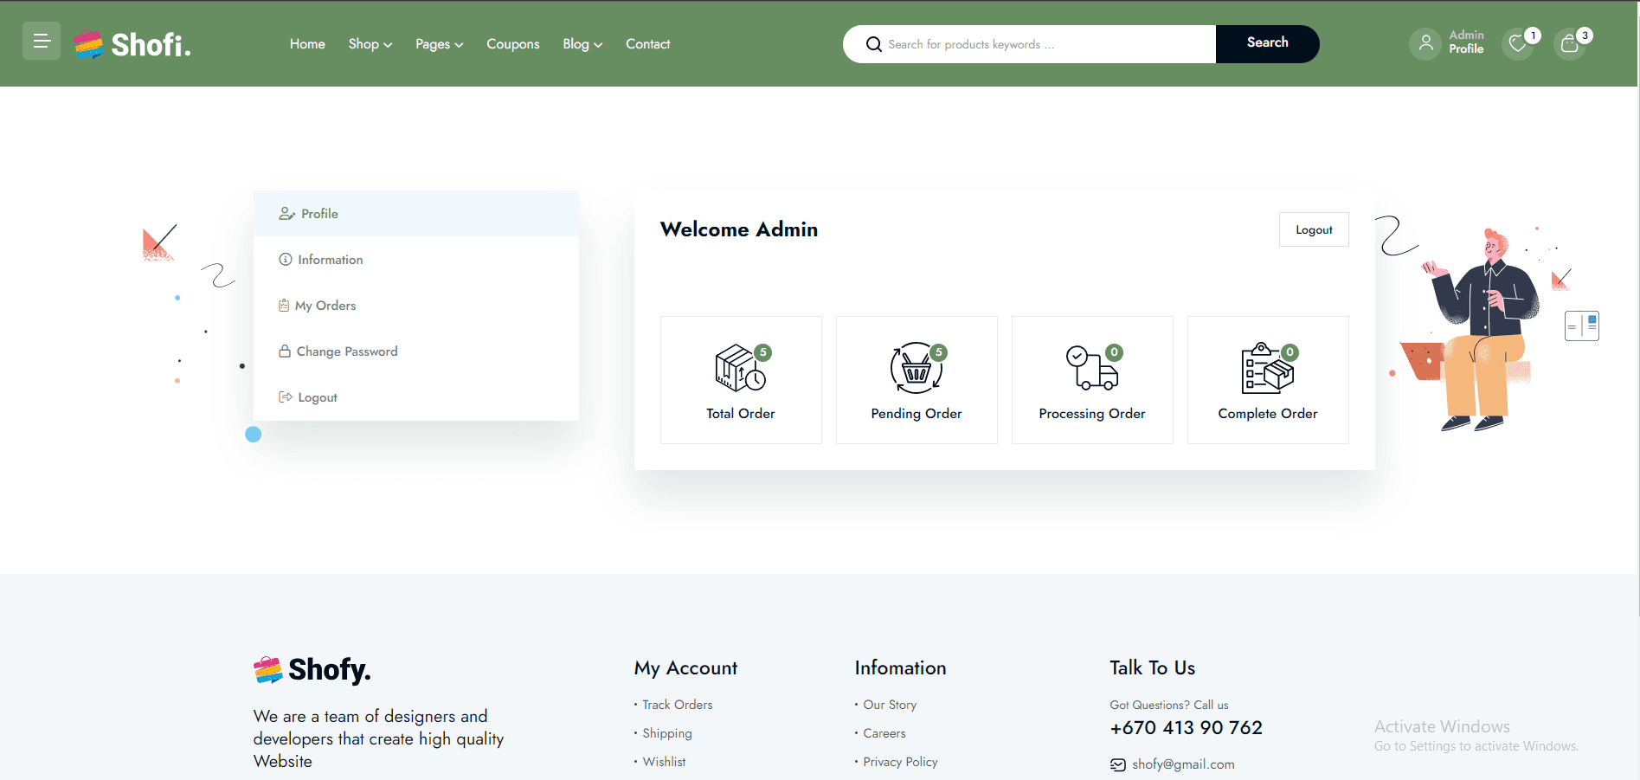The width and height of the screenshot is (1640, 780).
Task: Expand the Shop dropdown menu
Action: (x=370, y=44)
